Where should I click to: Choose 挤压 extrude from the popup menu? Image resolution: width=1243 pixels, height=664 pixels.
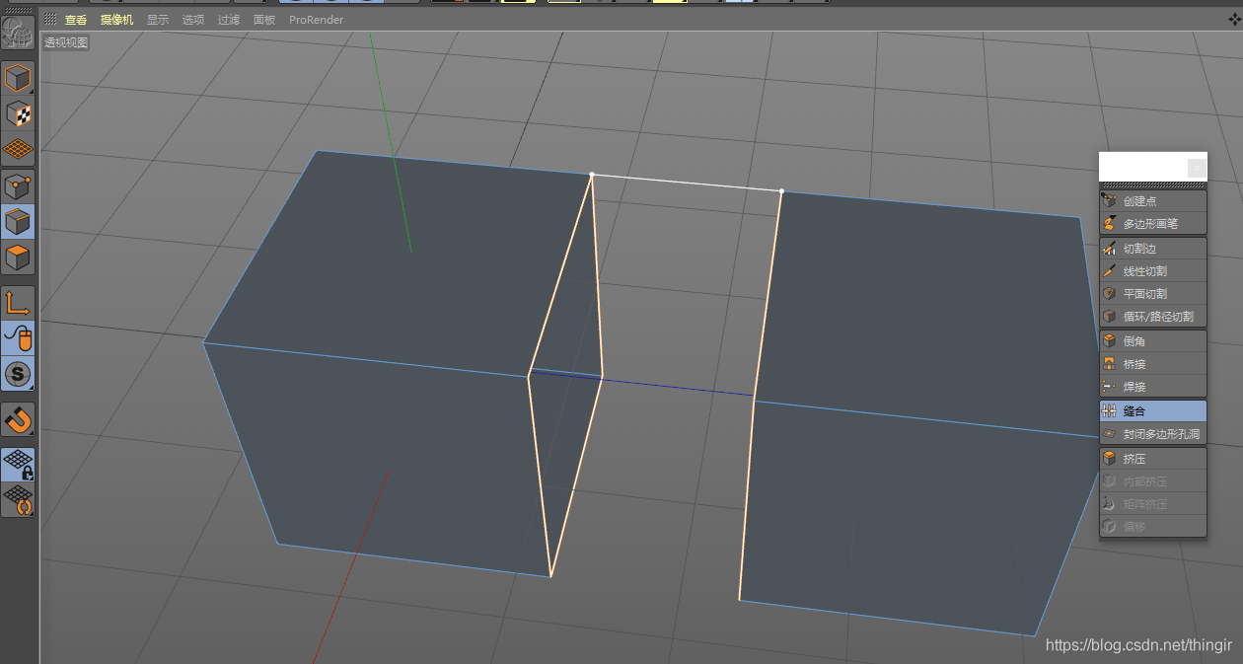[x=1153, y=459]
